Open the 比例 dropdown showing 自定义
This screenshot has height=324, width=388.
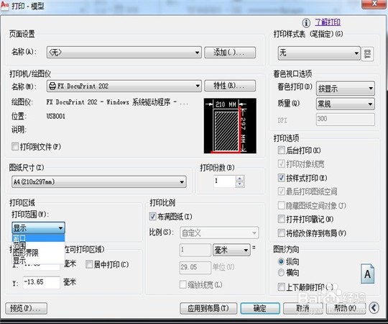[x=219, y=233]
